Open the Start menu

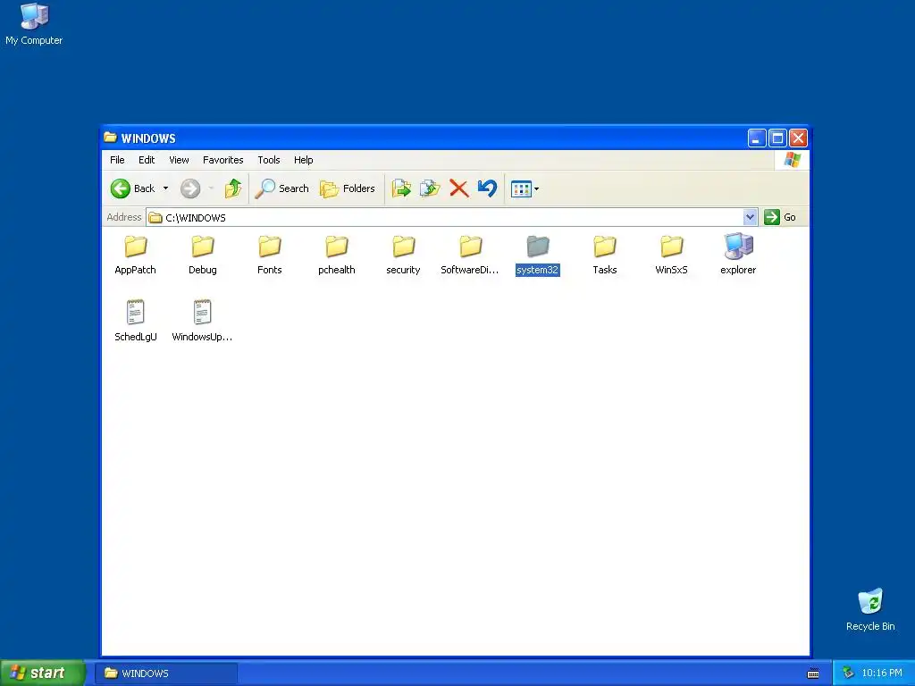pos(43,673)
